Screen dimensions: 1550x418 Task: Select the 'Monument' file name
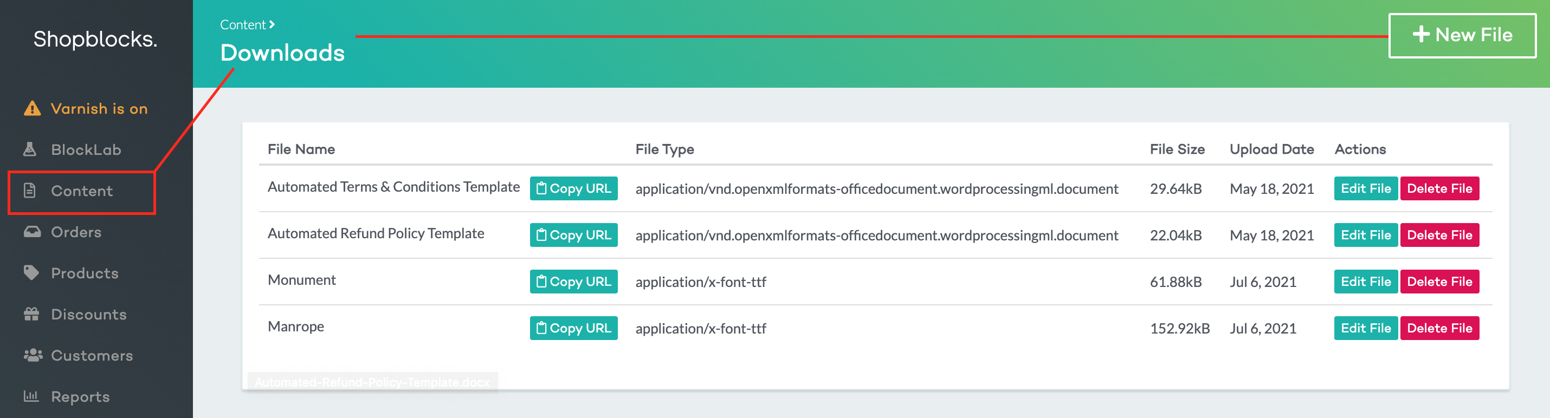tap(301, 280)
